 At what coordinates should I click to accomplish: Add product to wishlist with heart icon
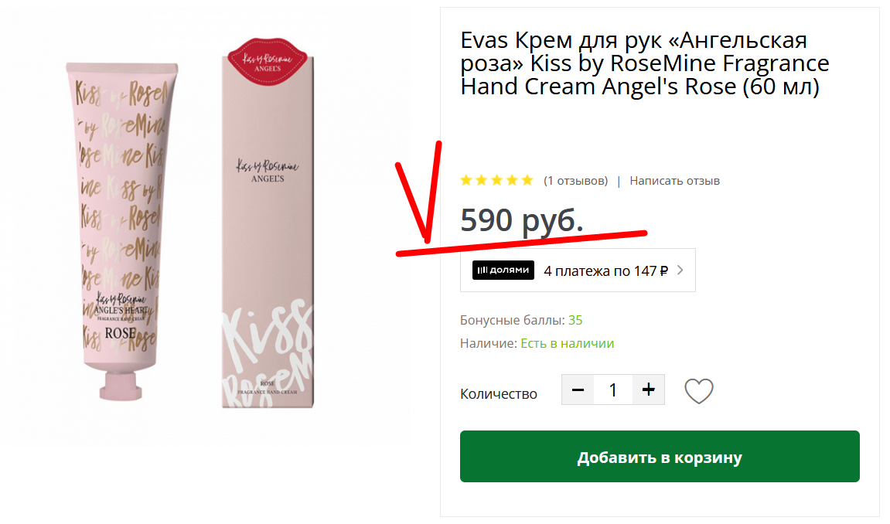[699, 391]
